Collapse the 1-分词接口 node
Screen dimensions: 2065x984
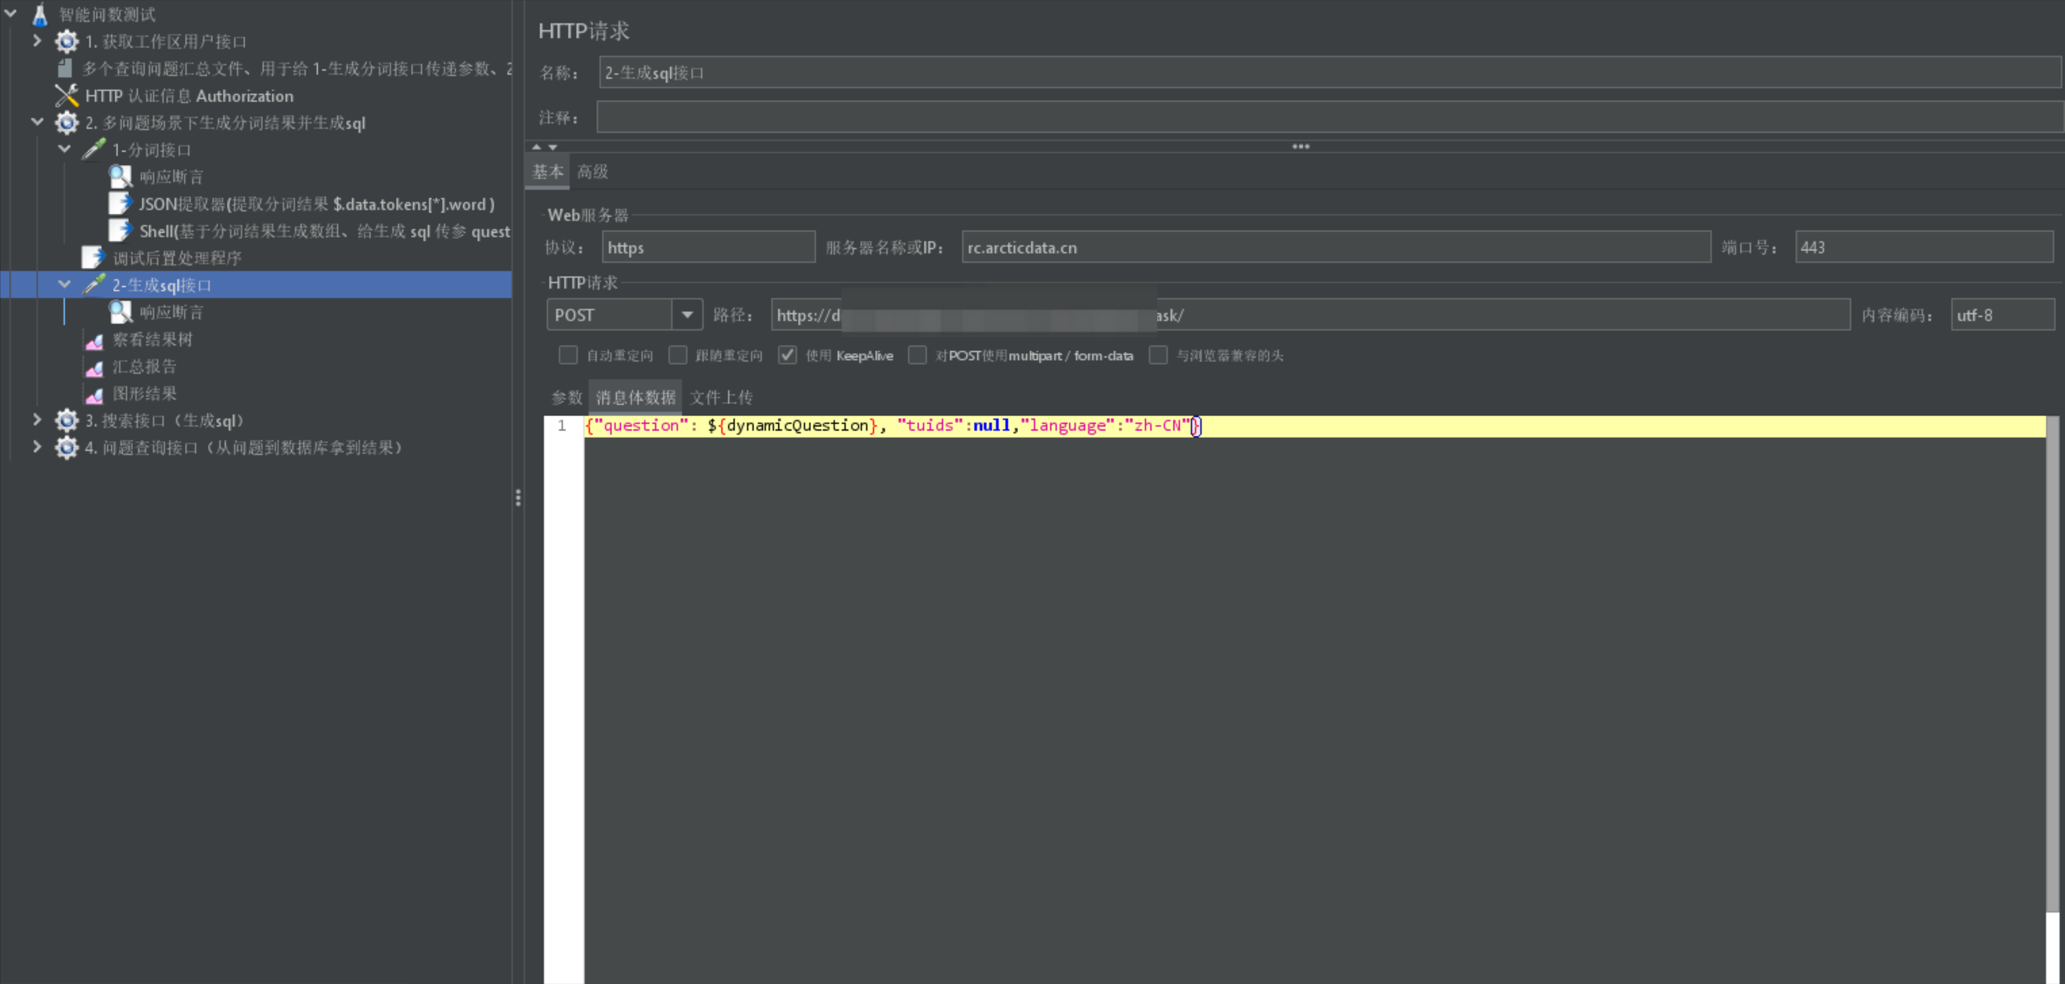click(x=64, y=149)
